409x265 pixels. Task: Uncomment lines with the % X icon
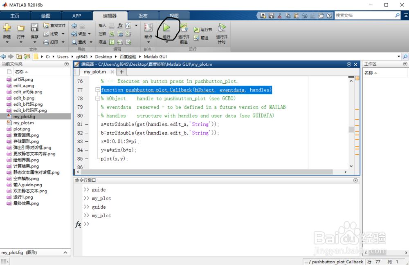click(120, 34)
